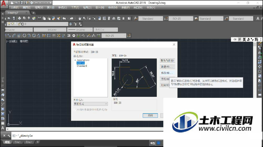Viewport: 263px width, 147px height.
Task: Click the Plot printer icon in Standard toolbar
Action: [x=19, y=18]
